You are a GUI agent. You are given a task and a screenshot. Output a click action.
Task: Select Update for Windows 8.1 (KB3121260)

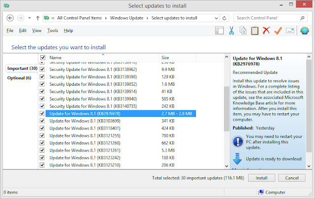(x=85, y=143)
